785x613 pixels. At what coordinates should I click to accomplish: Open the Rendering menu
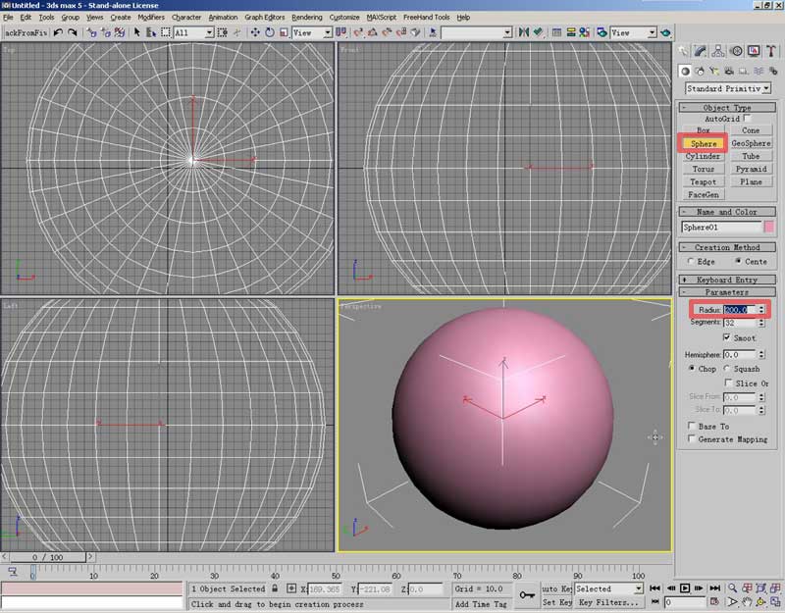pos(306,17)
